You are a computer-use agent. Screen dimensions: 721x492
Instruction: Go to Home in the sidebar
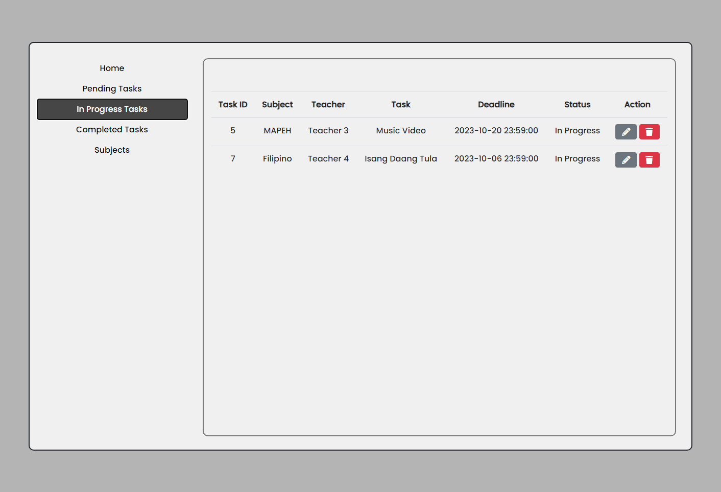point(112,68)
